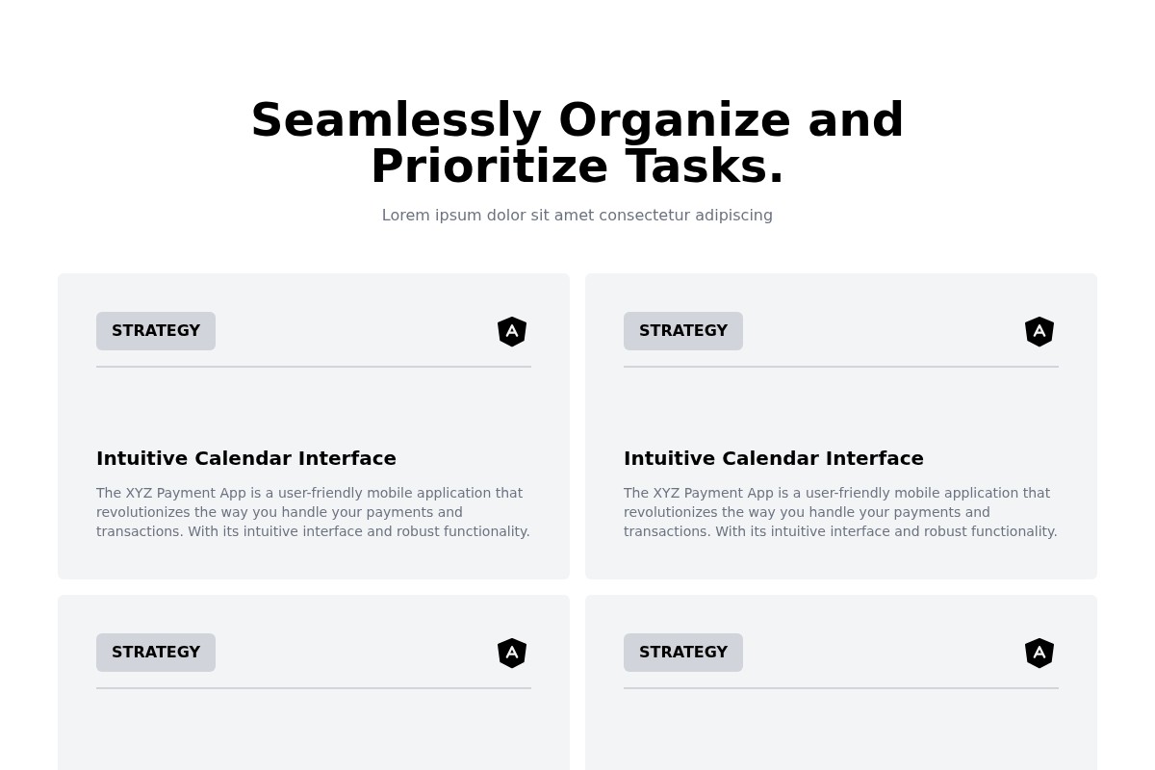This screenshot has width=1155, height=770.
Task: Select the shield icon in the third card
Action: point(512,653)
